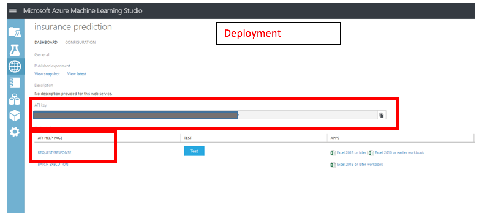This screenshot has height=221, width=479.
Task: Download the Excel 2010 or earlier workbook link
Action: tap(399, 152)
